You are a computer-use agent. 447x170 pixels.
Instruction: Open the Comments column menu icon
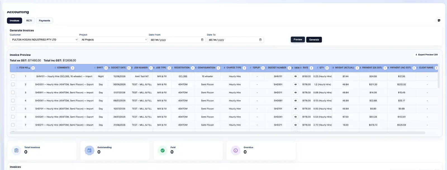coord(73,68)
